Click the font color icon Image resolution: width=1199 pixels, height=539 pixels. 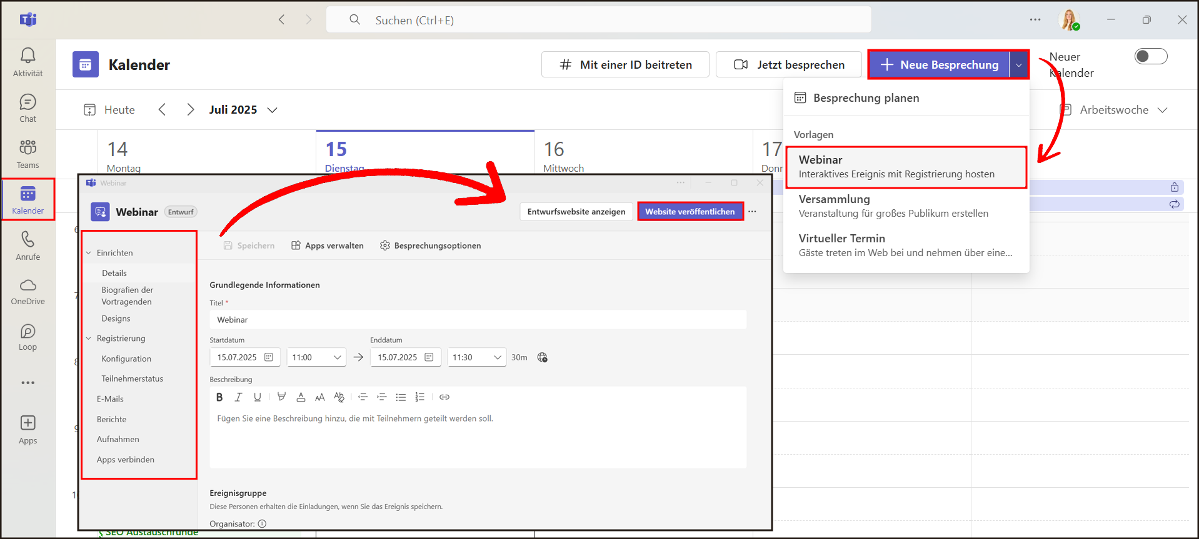point(301,397)
